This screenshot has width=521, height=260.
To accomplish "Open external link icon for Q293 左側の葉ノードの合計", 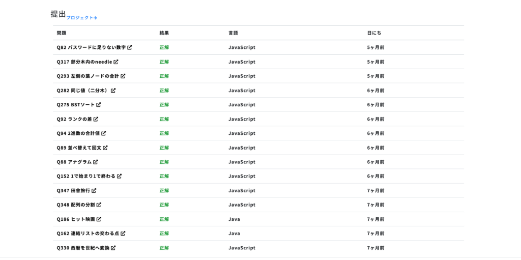I will 123,76.
